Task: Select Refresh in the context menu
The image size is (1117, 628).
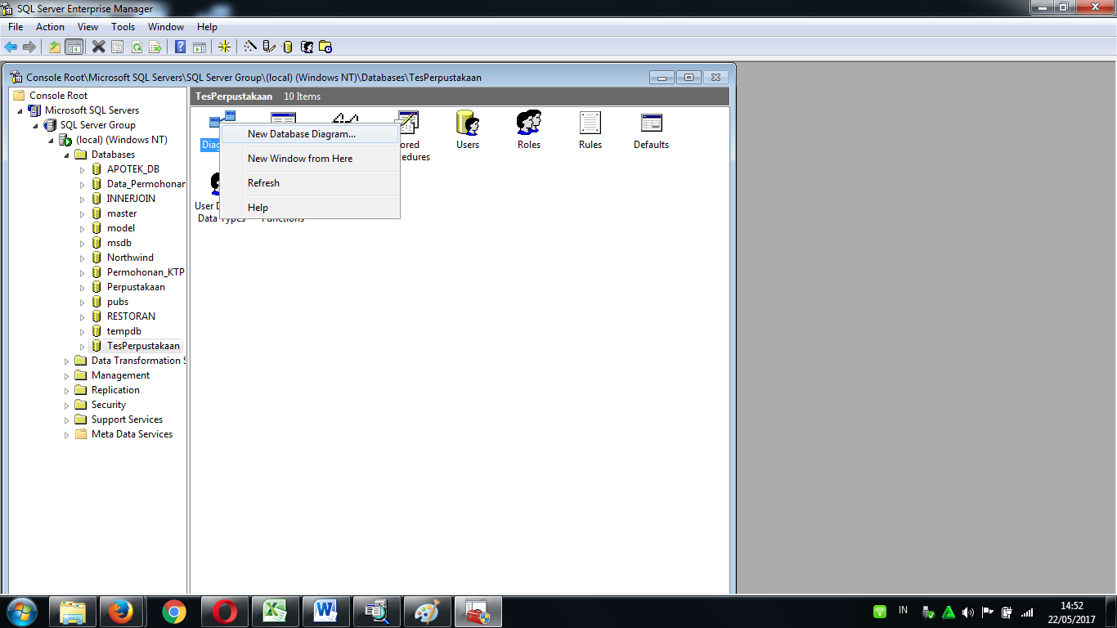Action: 310,183
